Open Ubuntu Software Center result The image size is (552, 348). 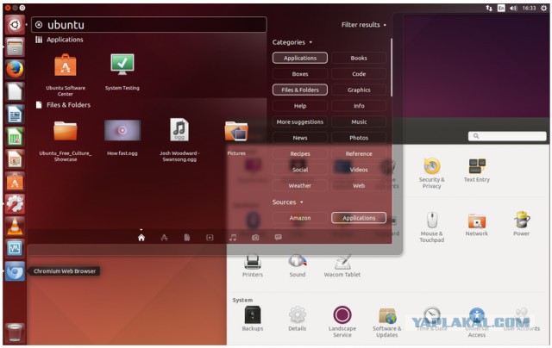pyautogui.click(x=66, y=75)
